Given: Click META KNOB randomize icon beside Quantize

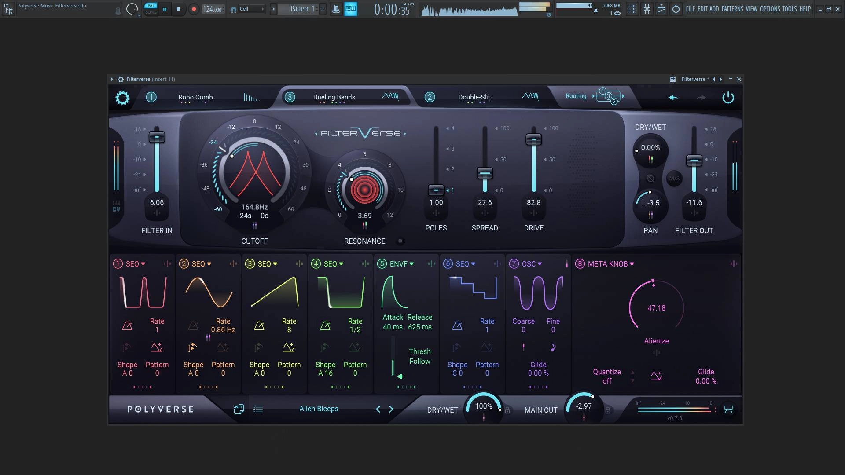Looking at the screenshot, I should (656, 376).
